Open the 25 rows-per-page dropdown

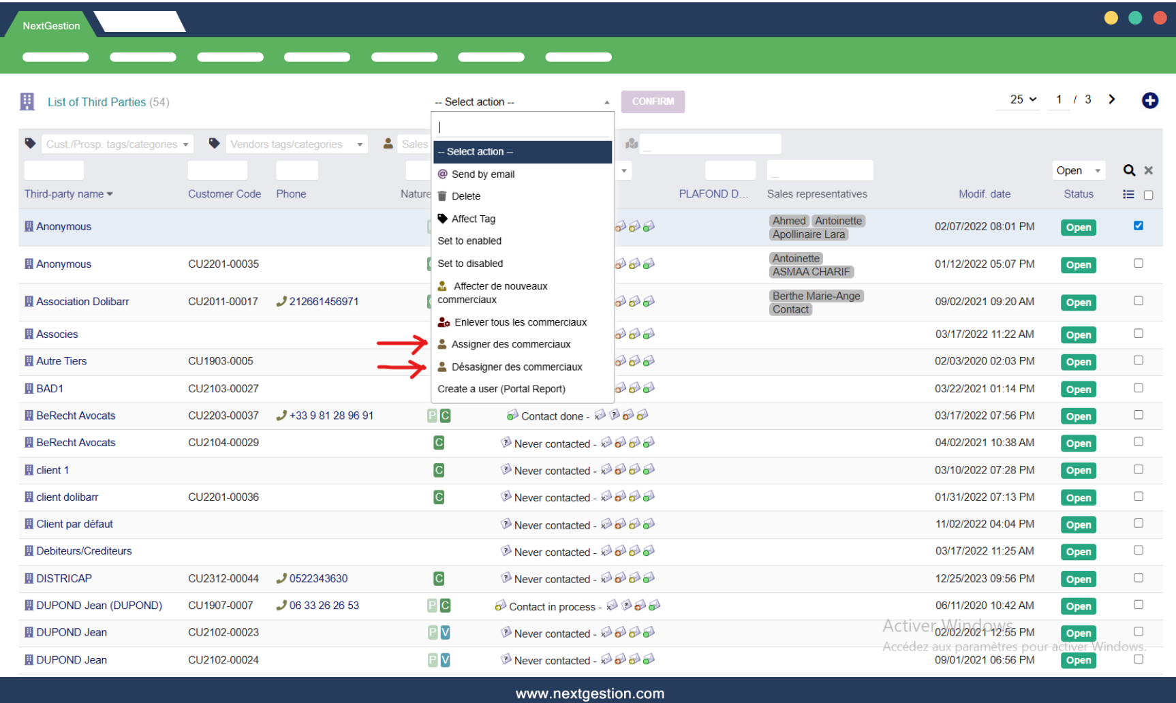(x=1023, y=99)
